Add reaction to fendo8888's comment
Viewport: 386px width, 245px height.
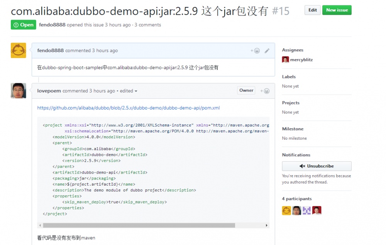255,51
